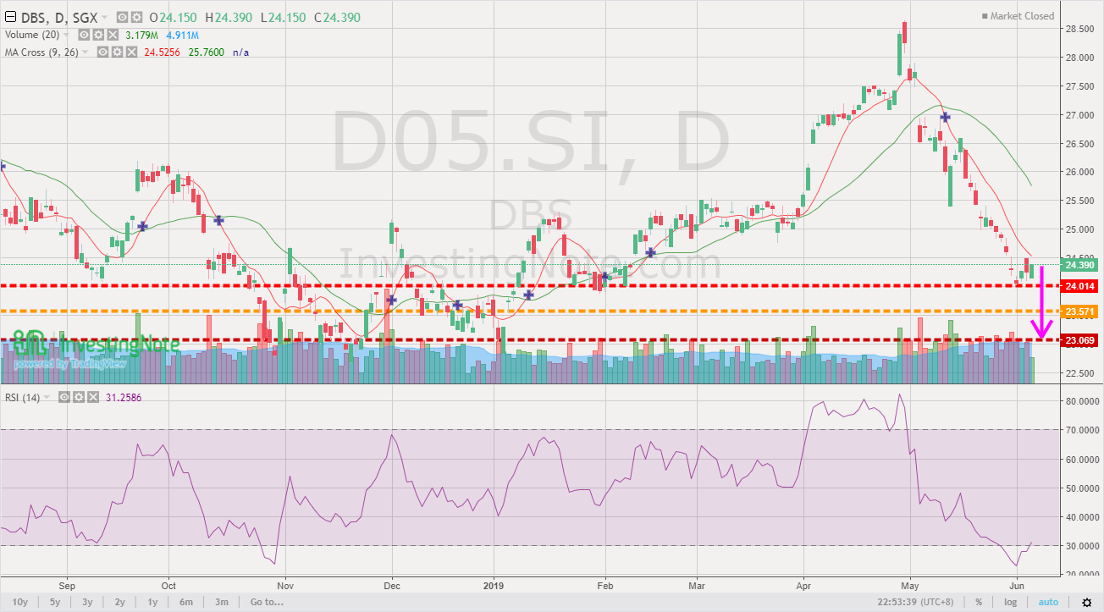Open Volume (20) indicator settings gear
This screenshot has width=1104, height=612.
coord(97,34)
